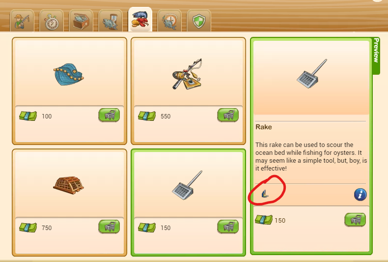388x262 pixels.
Task: Open the fish with clock tab
Action: pyautogui.click(x=169, y=21)
